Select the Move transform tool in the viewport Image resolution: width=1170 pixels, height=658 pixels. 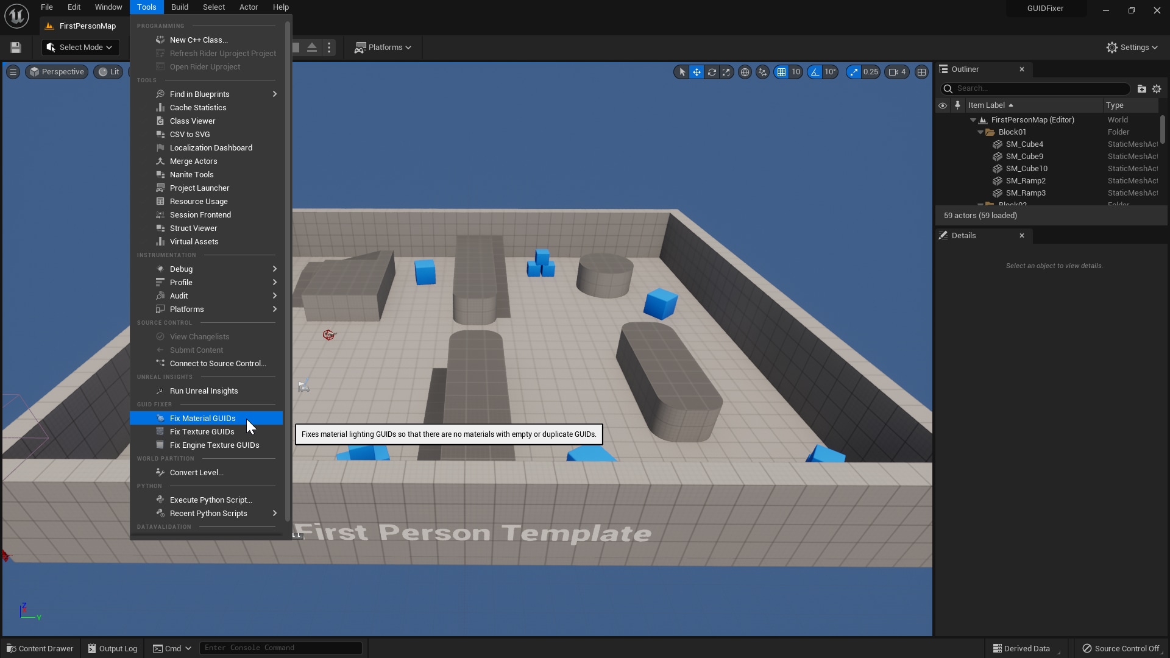click(x=697, y=72)
